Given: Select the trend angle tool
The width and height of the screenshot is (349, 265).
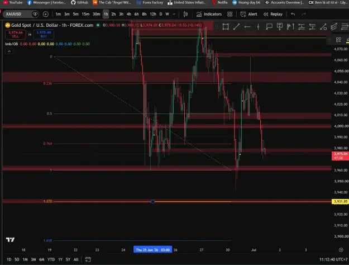Looking at the screenshot, I should pyautogui.click(x=323, y=27).
